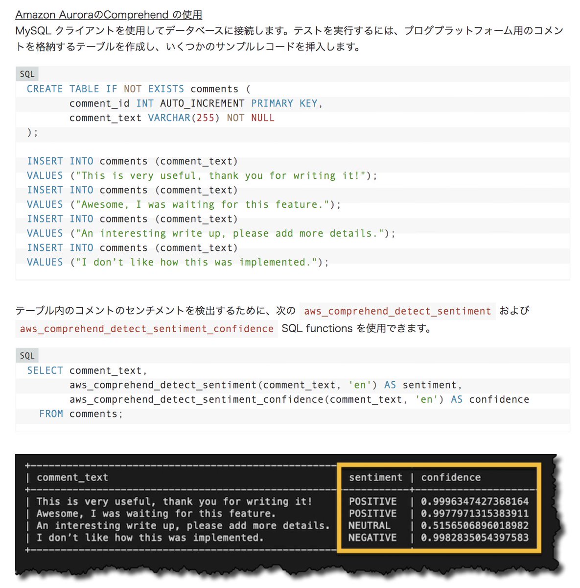Click the VALUES line 'This is very useful, thank you'
580x588 pixels.
pyautogui.click(x=202, y=176)
